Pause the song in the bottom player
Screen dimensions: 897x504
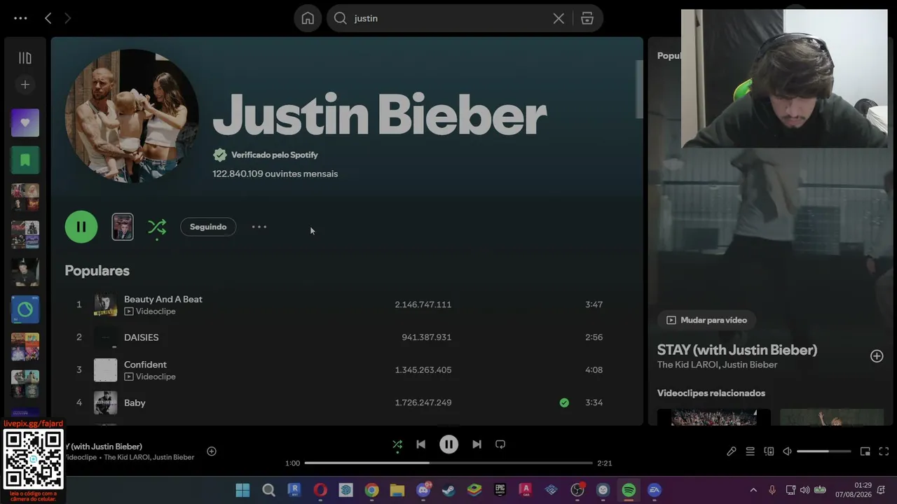pyautogui.click(x=448, y=444)
